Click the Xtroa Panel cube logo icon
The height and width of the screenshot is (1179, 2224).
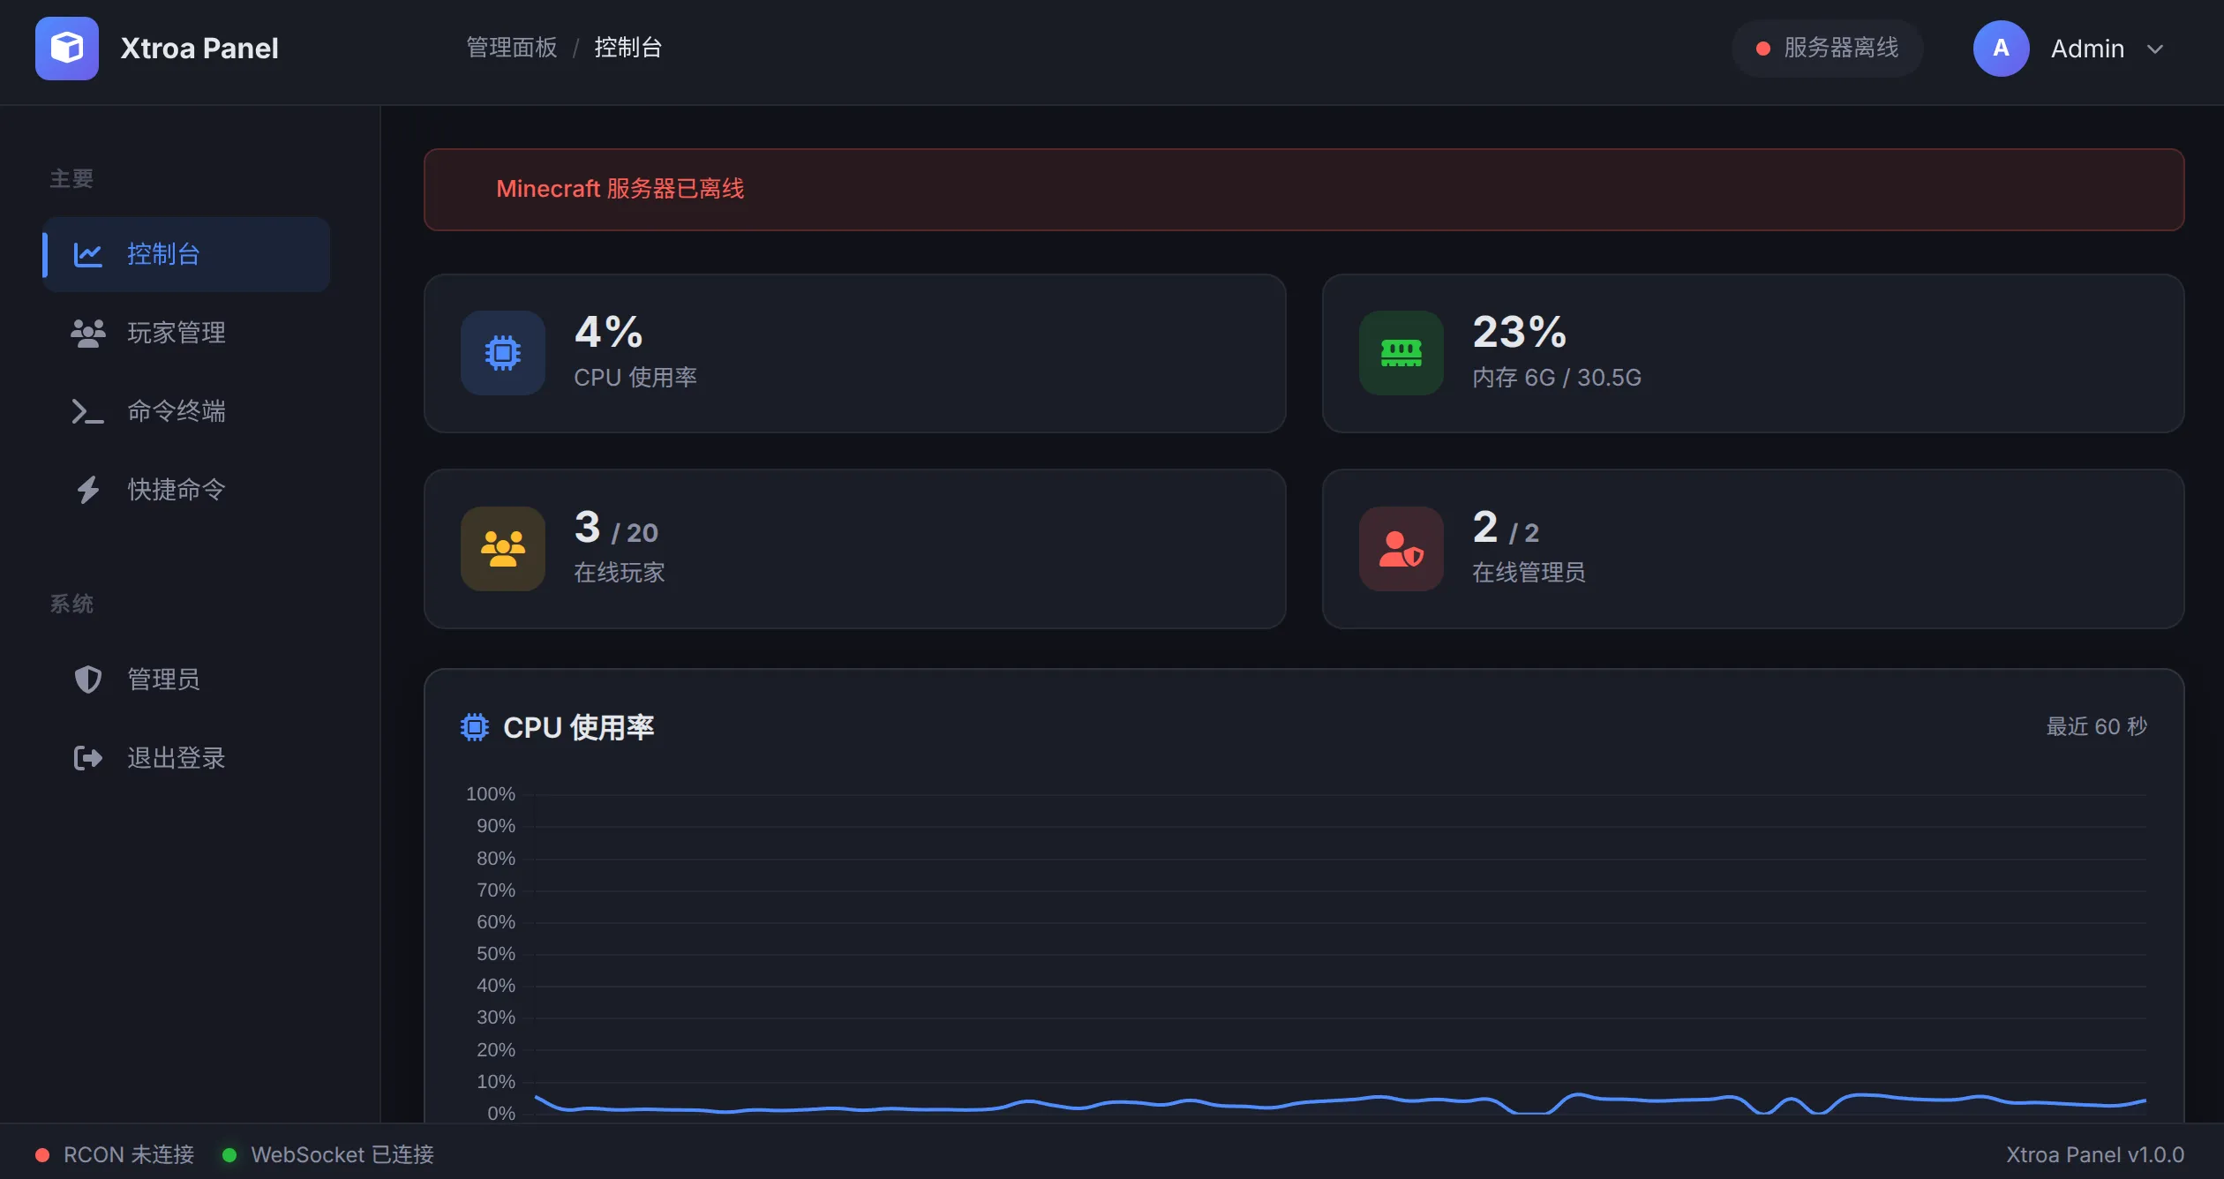(67, 49)
